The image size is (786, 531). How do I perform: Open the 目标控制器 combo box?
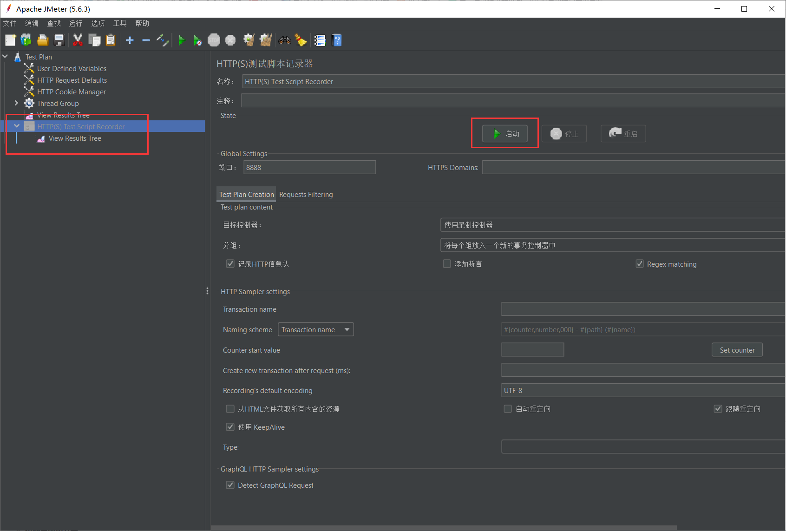[612, 225]
